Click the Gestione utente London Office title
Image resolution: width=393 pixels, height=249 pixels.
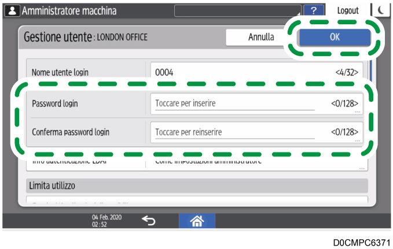(86, 37)
